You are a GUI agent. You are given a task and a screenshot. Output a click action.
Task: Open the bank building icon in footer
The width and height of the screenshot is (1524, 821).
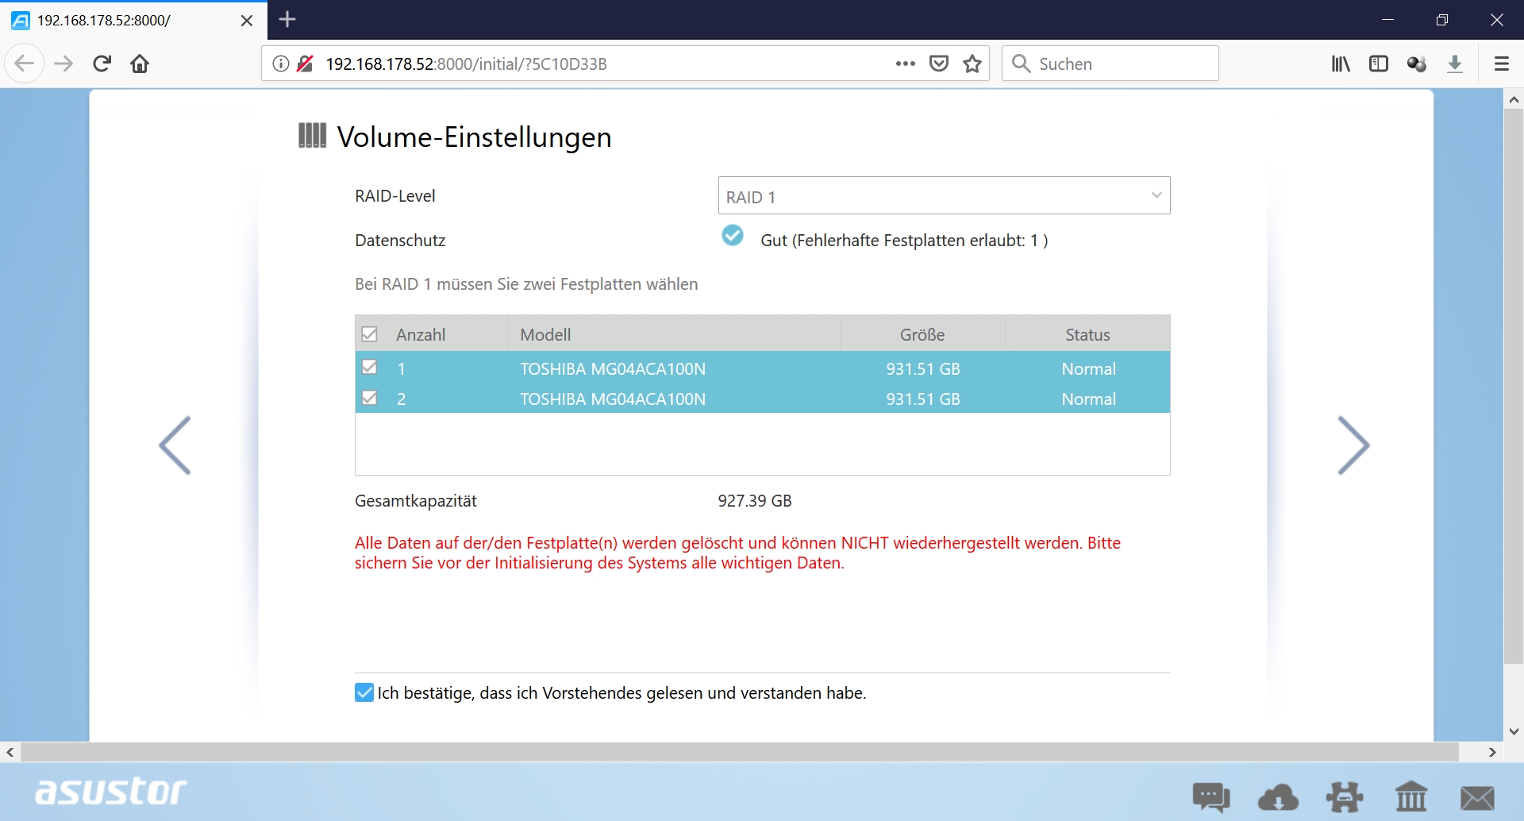pyautogui.click(x=1411, y=796)
